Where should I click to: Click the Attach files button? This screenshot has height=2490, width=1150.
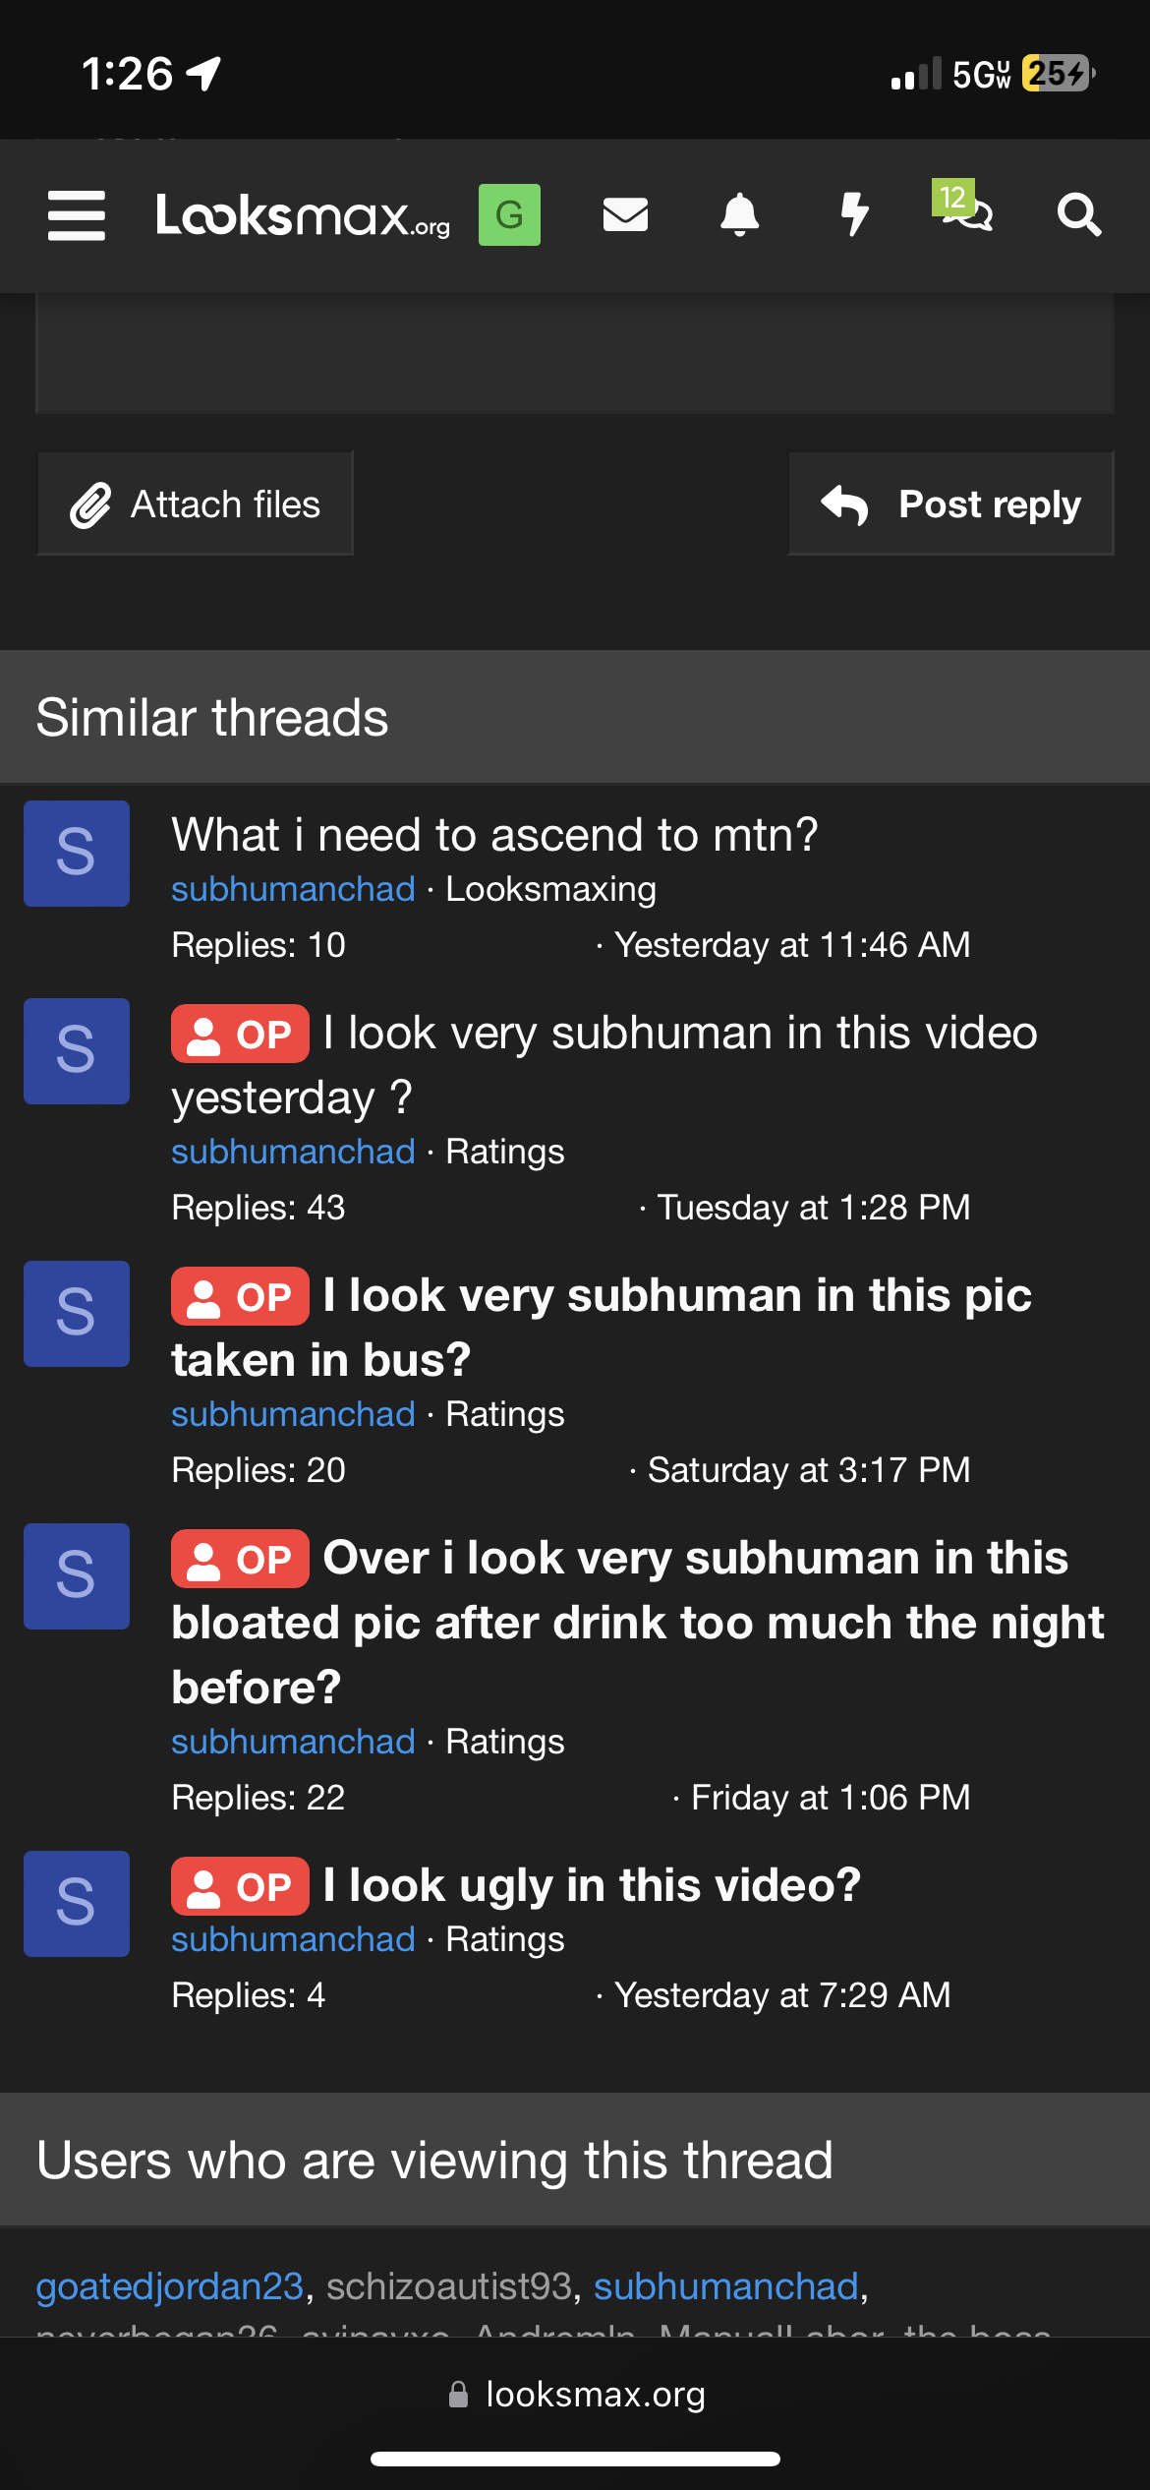[x=195, y=504]
